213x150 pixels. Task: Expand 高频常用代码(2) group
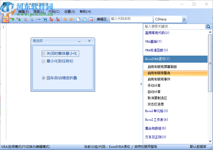pyautogui.click(x=157, y=33)
